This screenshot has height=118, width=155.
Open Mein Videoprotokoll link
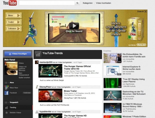tap(24, 74)
